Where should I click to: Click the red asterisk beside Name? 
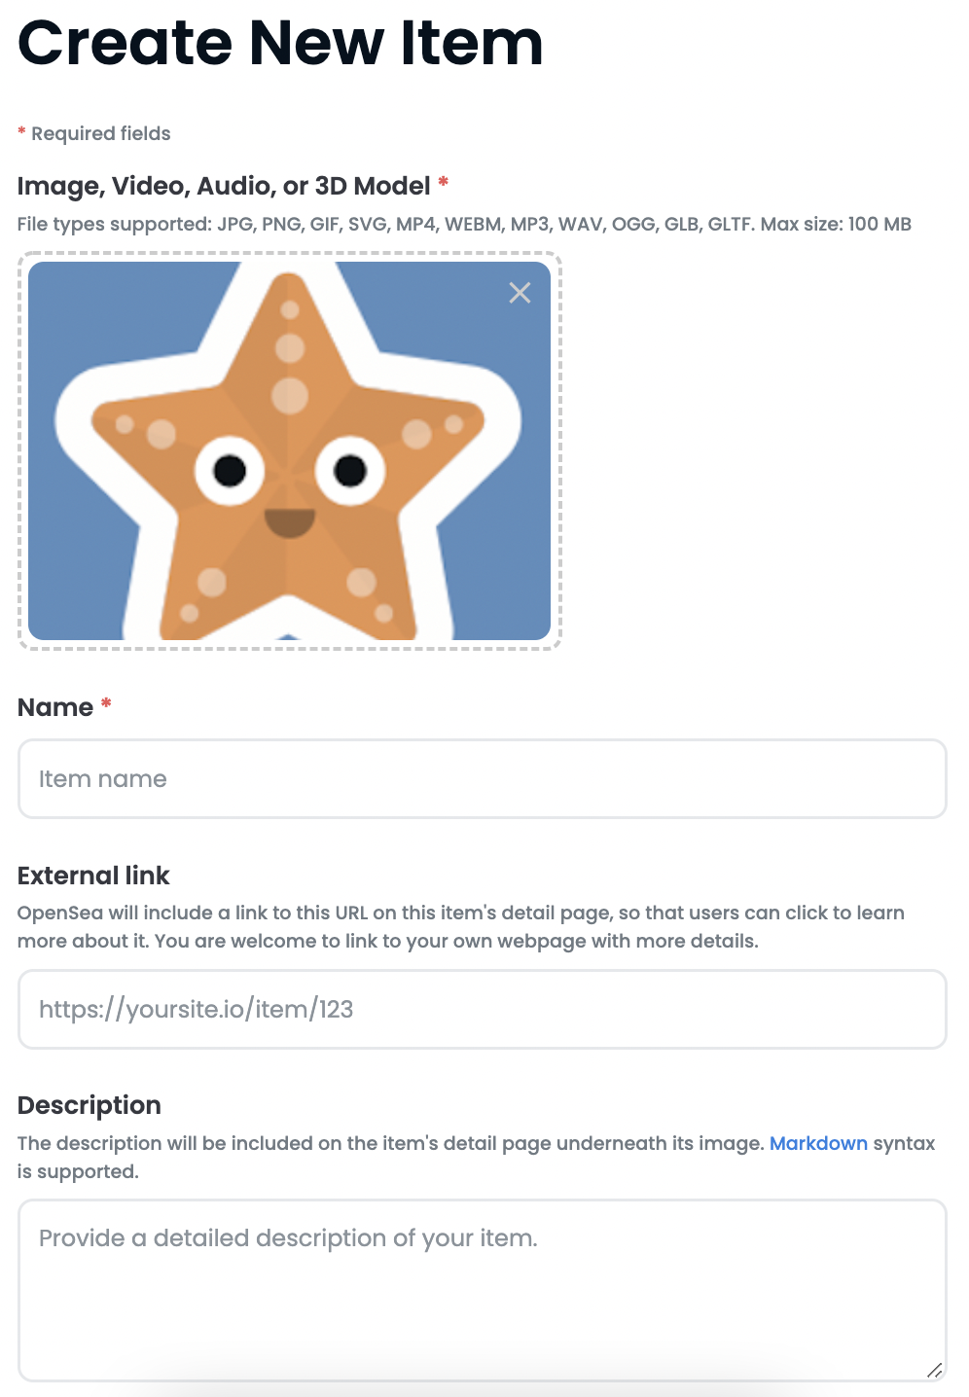pos(106,702)
